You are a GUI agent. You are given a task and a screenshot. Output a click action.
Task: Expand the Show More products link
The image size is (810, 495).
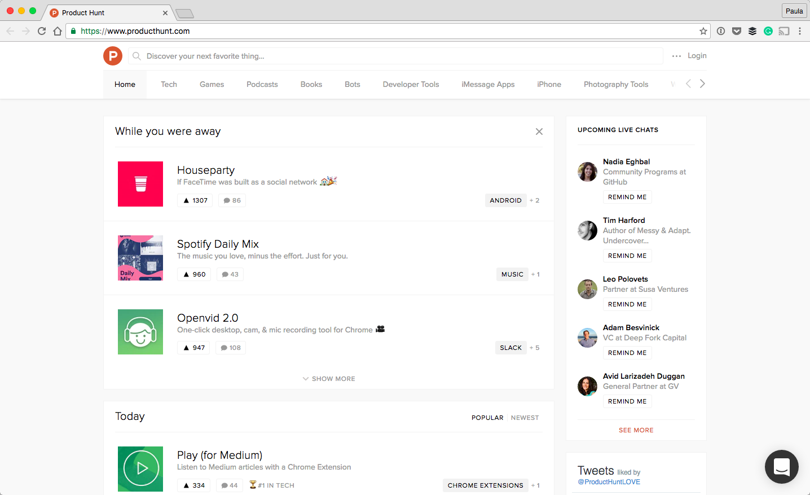point(329,379)
